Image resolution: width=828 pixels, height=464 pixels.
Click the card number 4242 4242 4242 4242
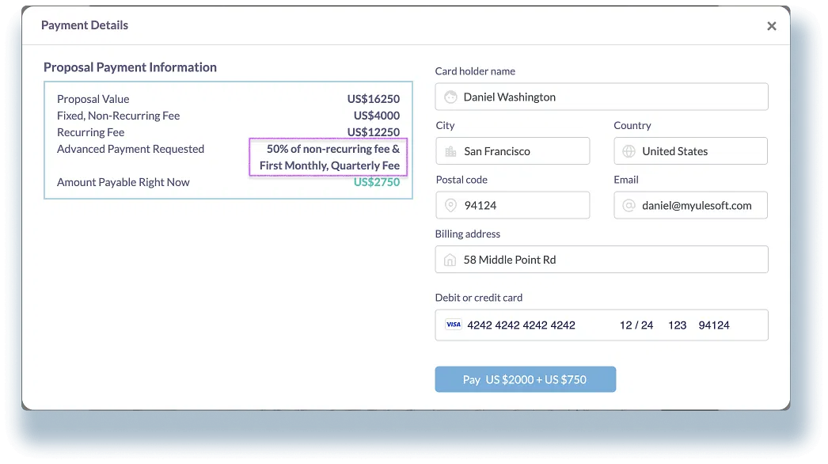(x=521, y=325)
